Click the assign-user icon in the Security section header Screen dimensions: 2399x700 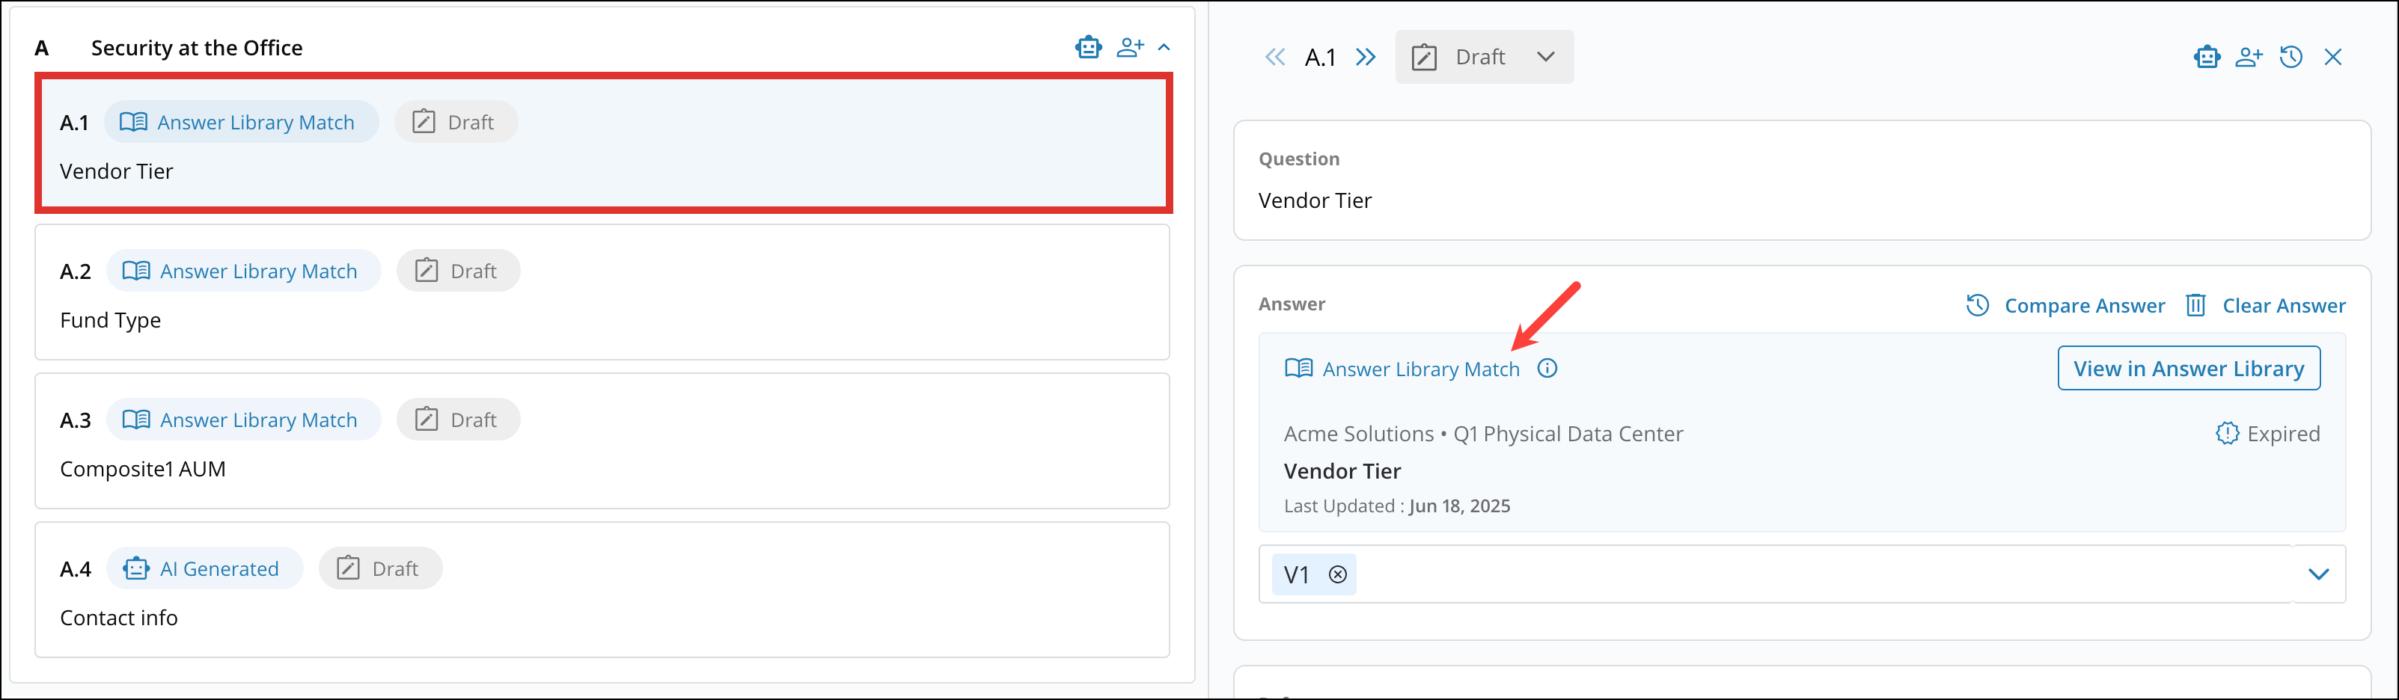[1131, 46]
